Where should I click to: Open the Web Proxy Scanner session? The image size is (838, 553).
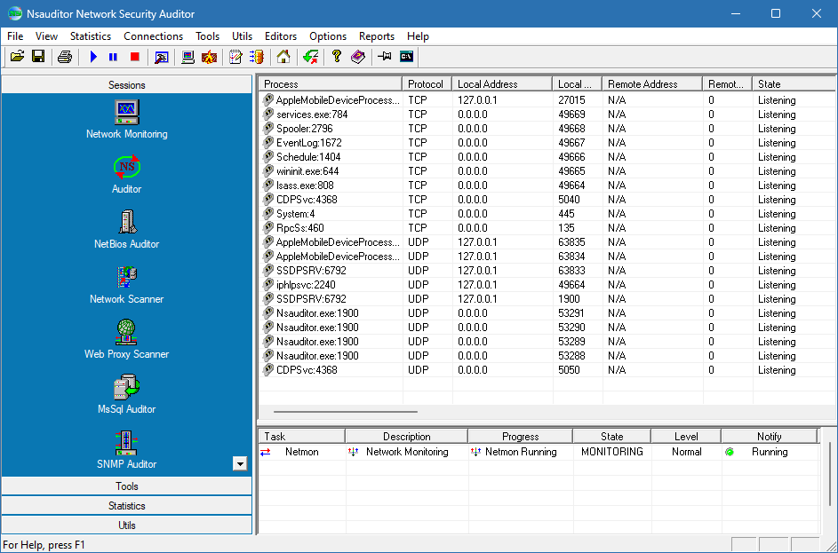point(127,339)
